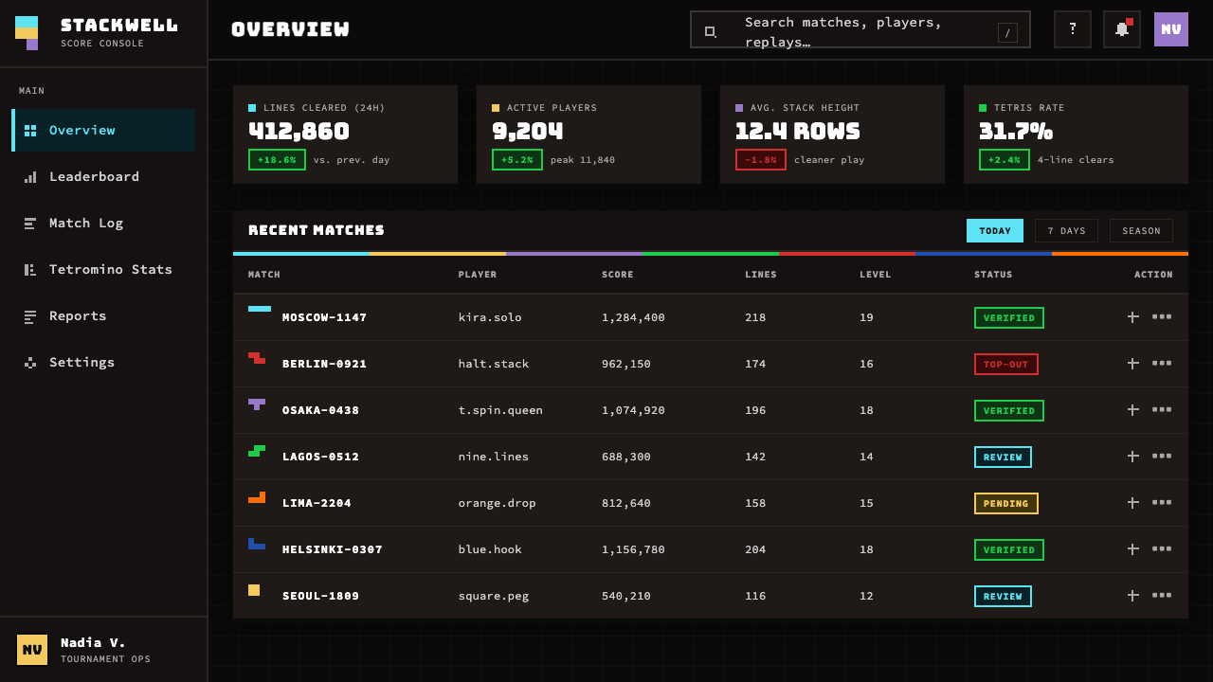Viewport: 1213px width, 682px height.
Task: Select player kira.solo
Action: point(490,317)
